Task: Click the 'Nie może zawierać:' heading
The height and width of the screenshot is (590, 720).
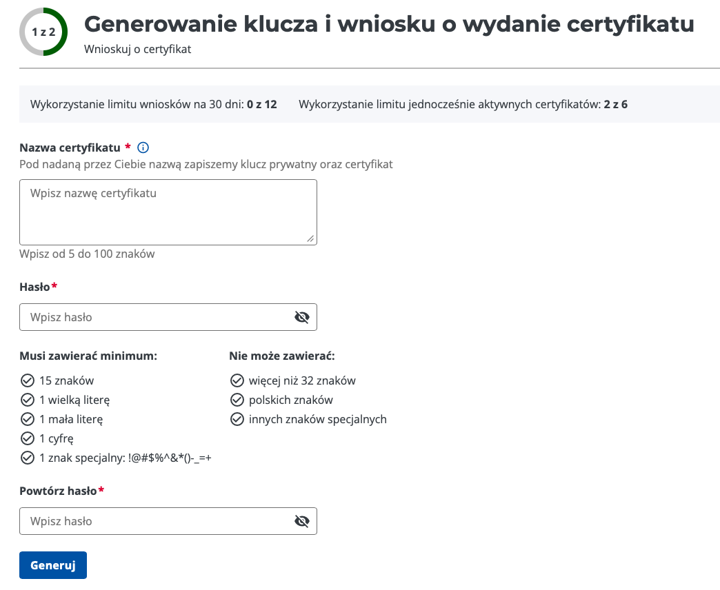Action: [282, 356]
